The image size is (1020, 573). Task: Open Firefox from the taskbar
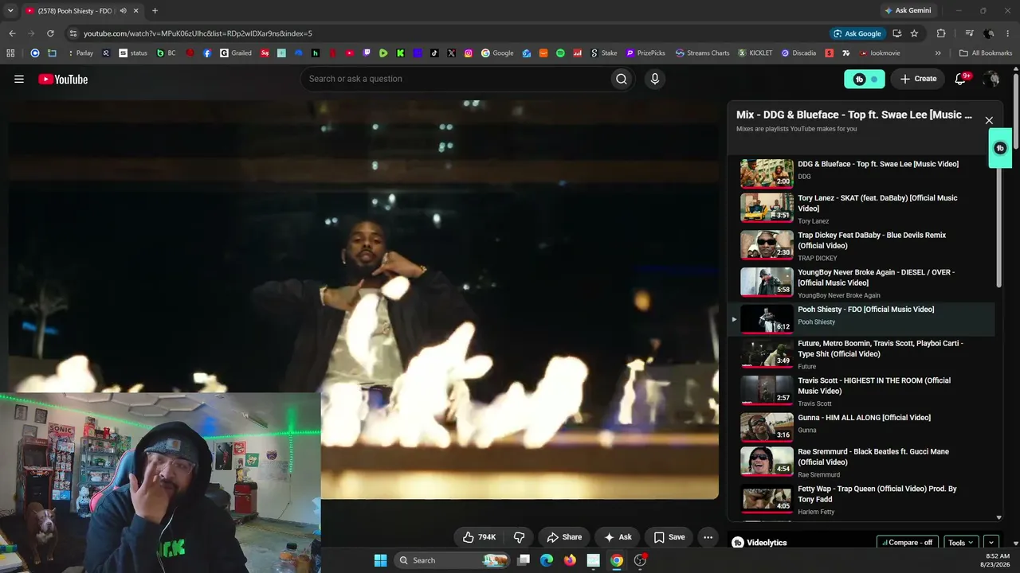coord(570,560)
